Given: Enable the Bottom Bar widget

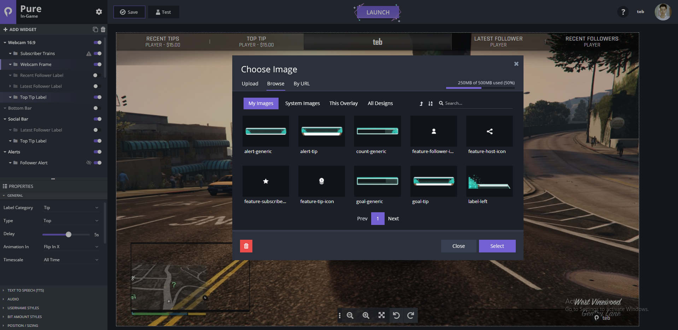Looking at the screenshot, I should [97, 108].
